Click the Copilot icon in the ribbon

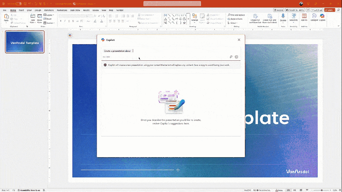[322, 17]
